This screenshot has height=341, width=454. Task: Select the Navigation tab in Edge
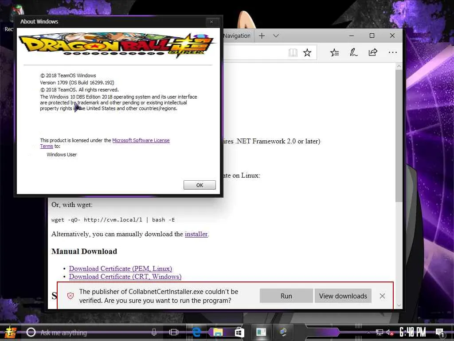238,36
